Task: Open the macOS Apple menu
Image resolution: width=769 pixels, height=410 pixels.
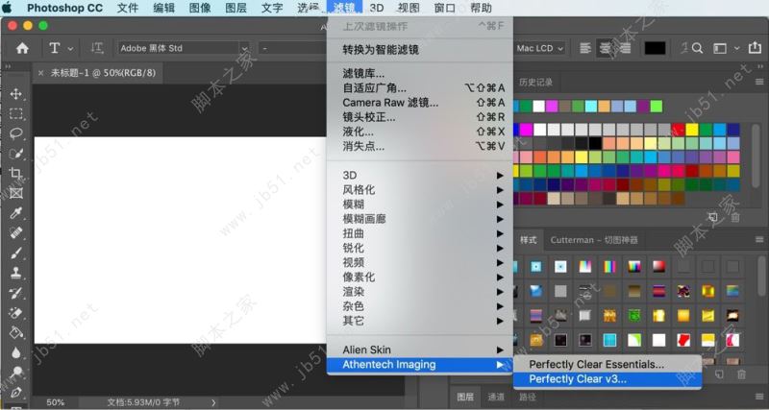Action: click(8, 8)
